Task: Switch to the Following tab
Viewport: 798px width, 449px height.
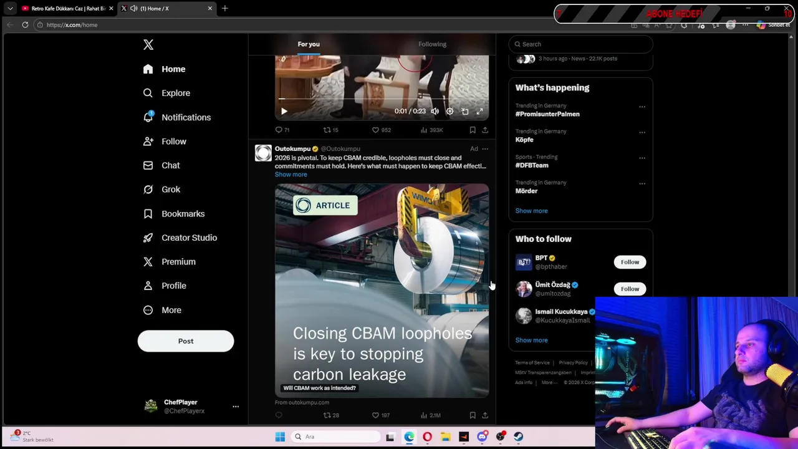Action: pos(432,44)
